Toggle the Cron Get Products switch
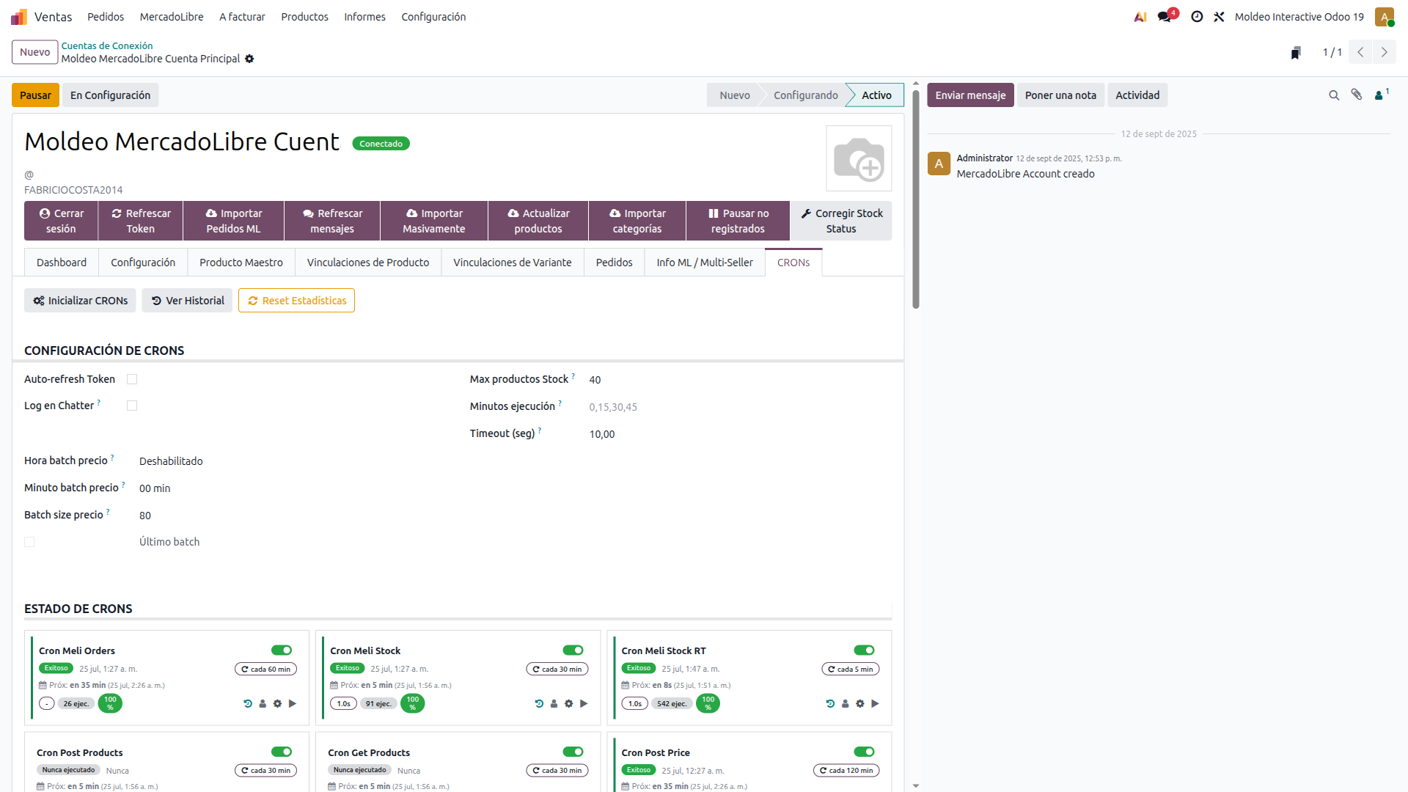 point(573,752)
